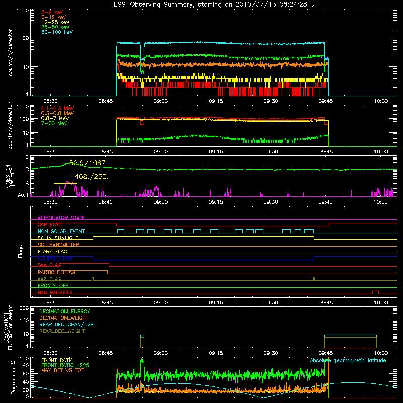Select the 10:00 tick label under the GOES panel
403x403 pixels.
coord(381,202)
